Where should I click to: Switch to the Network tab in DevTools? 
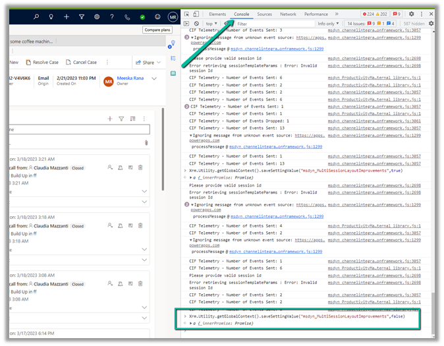tap(288, 14)
